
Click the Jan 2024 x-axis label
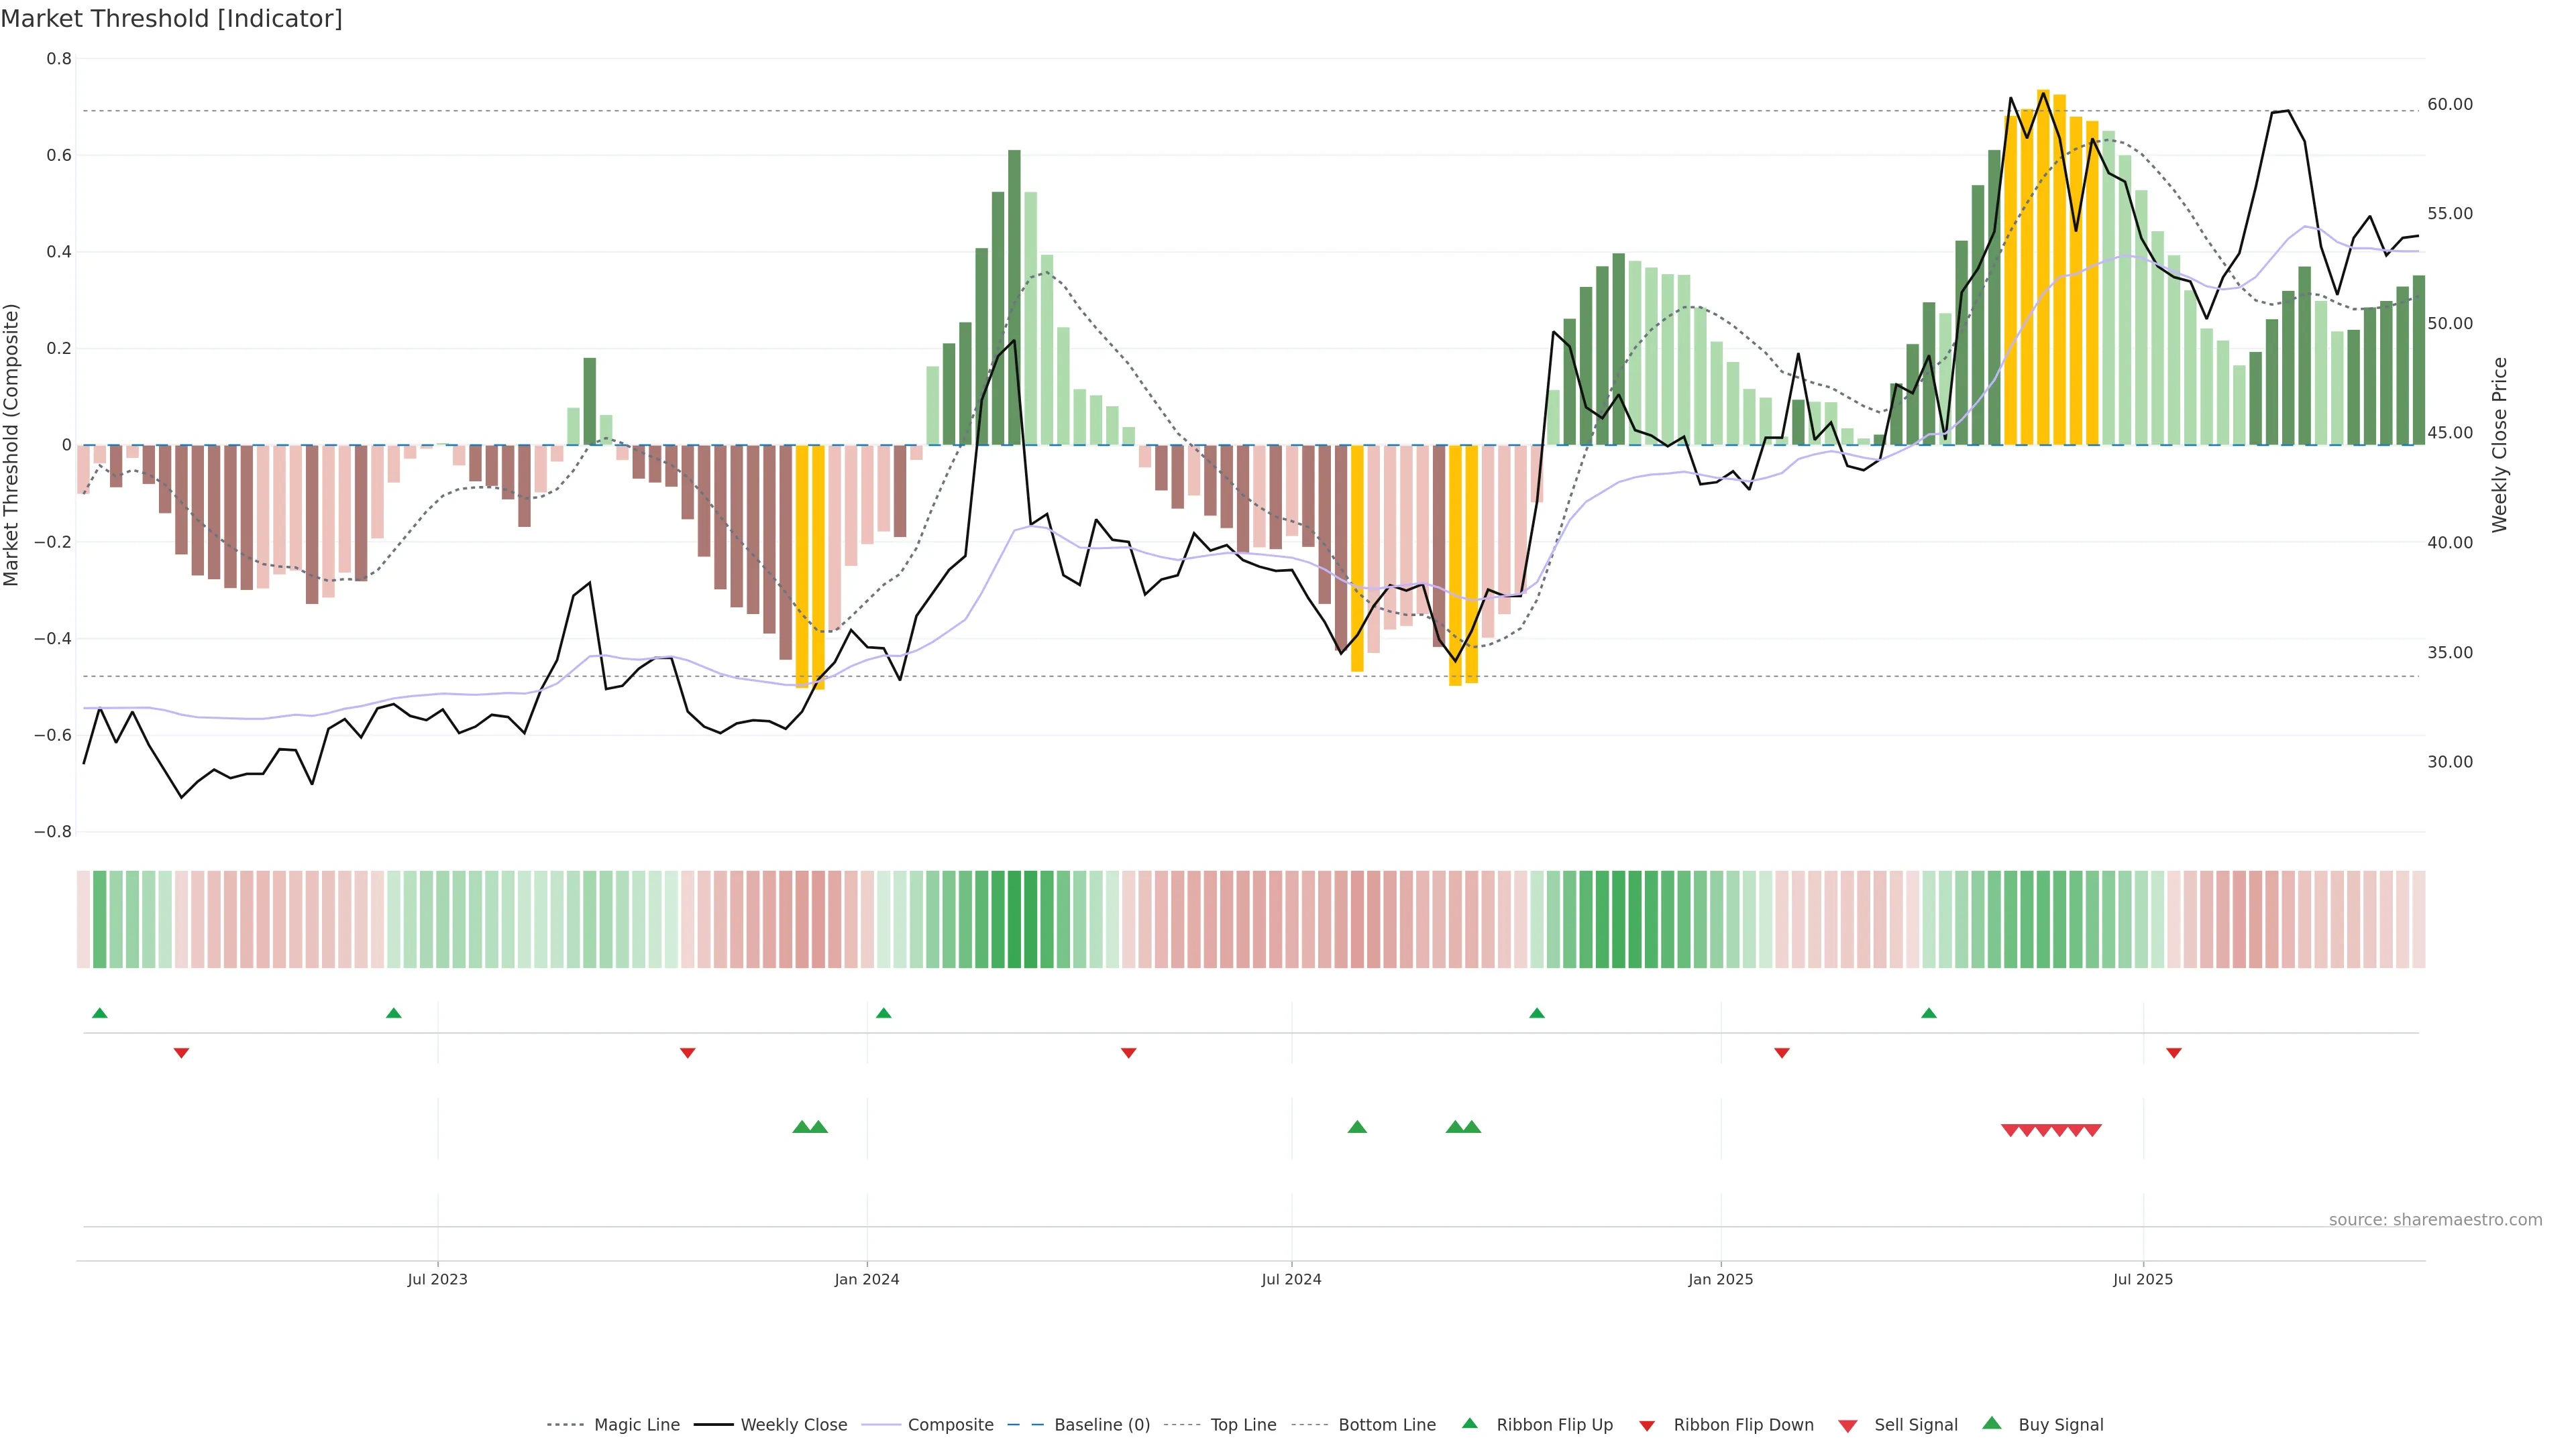coord(866,1279)
